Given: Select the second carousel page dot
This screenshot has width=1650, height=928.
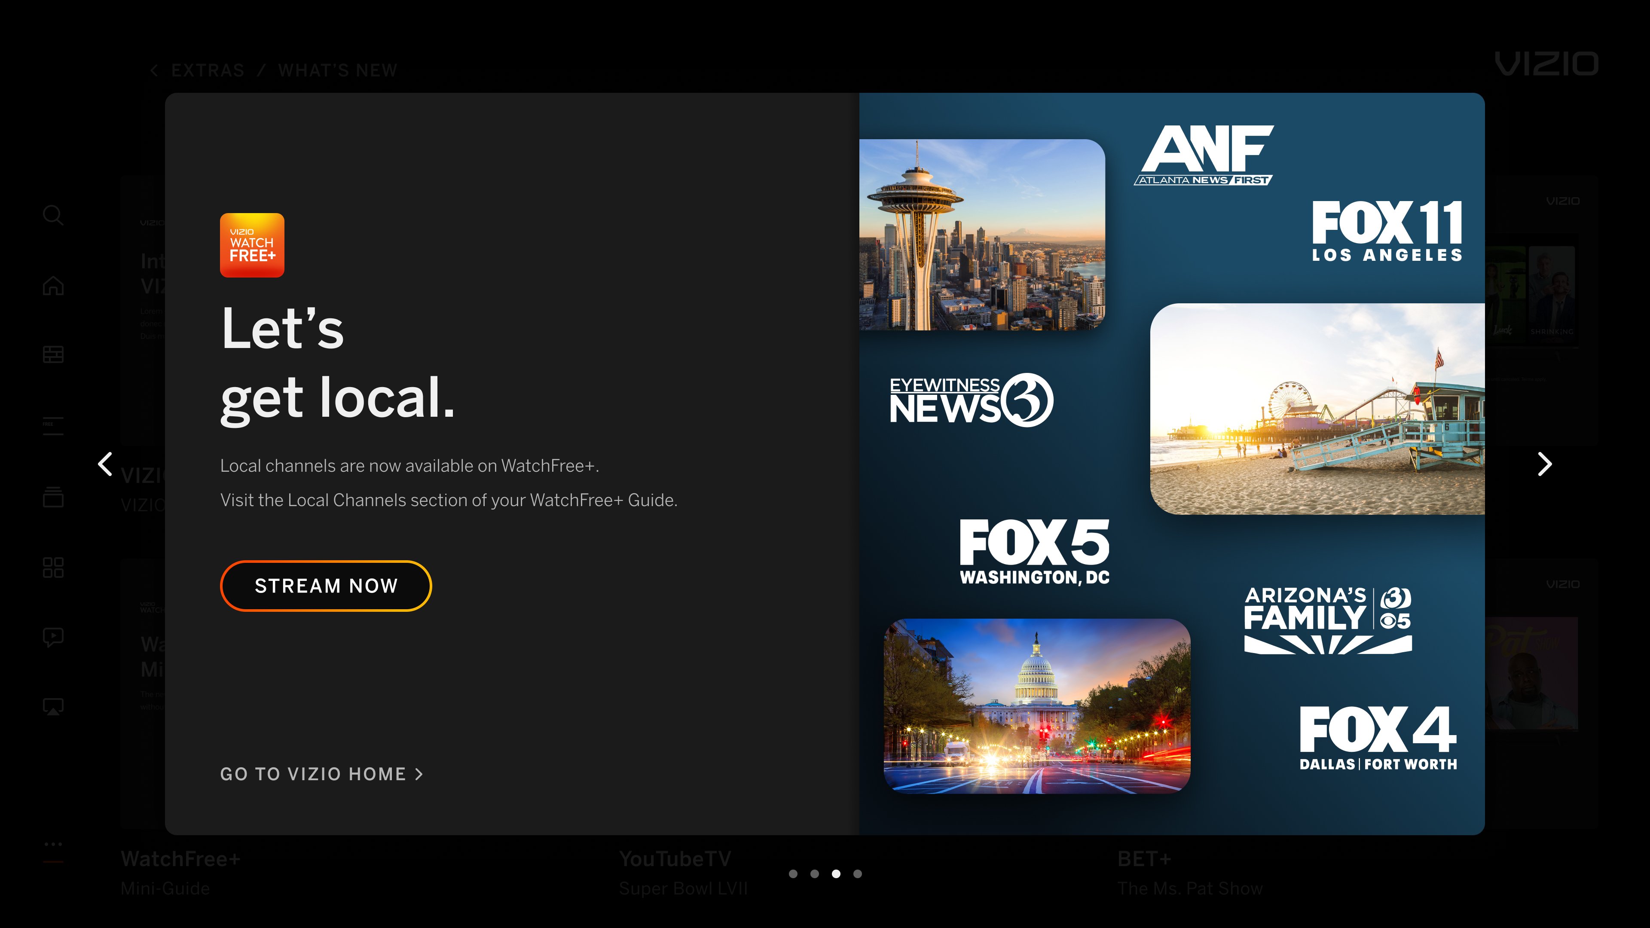Looking at the screenshot, I should (x=814, y=873).
